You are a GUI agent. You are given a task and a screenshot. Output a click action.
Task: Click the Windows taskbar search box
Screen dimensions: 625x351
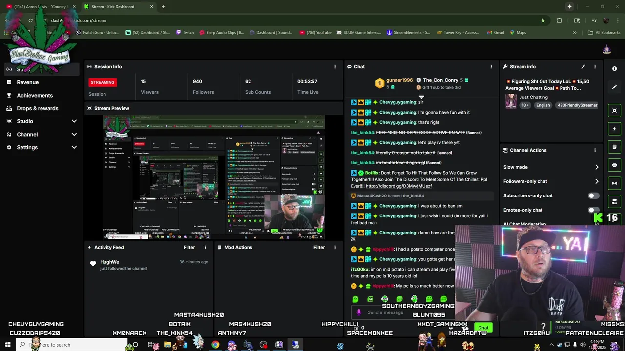coord(72,345)
